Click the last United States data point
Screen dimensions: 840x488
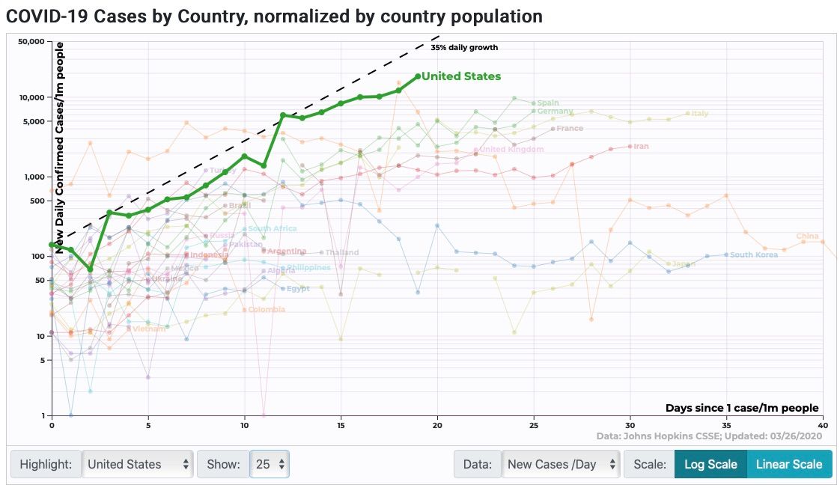point(418,76)
